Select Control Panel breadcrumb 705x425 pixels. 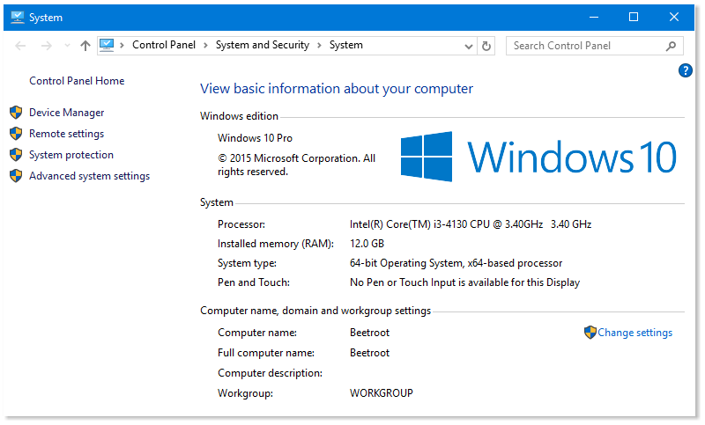point(164,46)
